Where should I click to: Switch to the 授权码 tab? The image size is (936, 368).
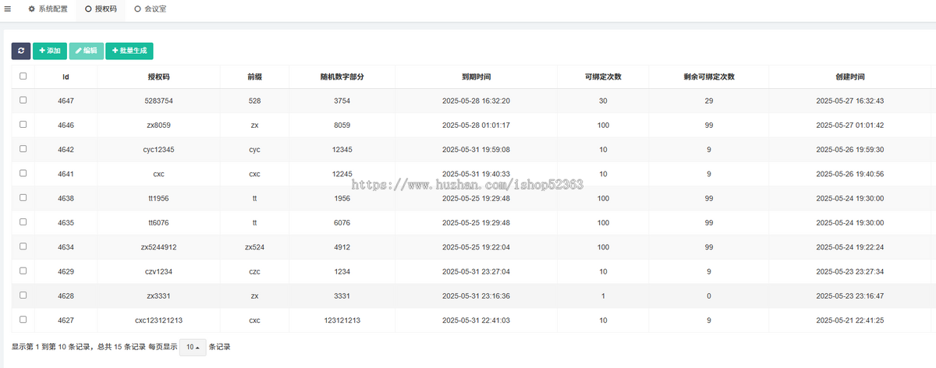pyautogui.click(x=101, y=9)
